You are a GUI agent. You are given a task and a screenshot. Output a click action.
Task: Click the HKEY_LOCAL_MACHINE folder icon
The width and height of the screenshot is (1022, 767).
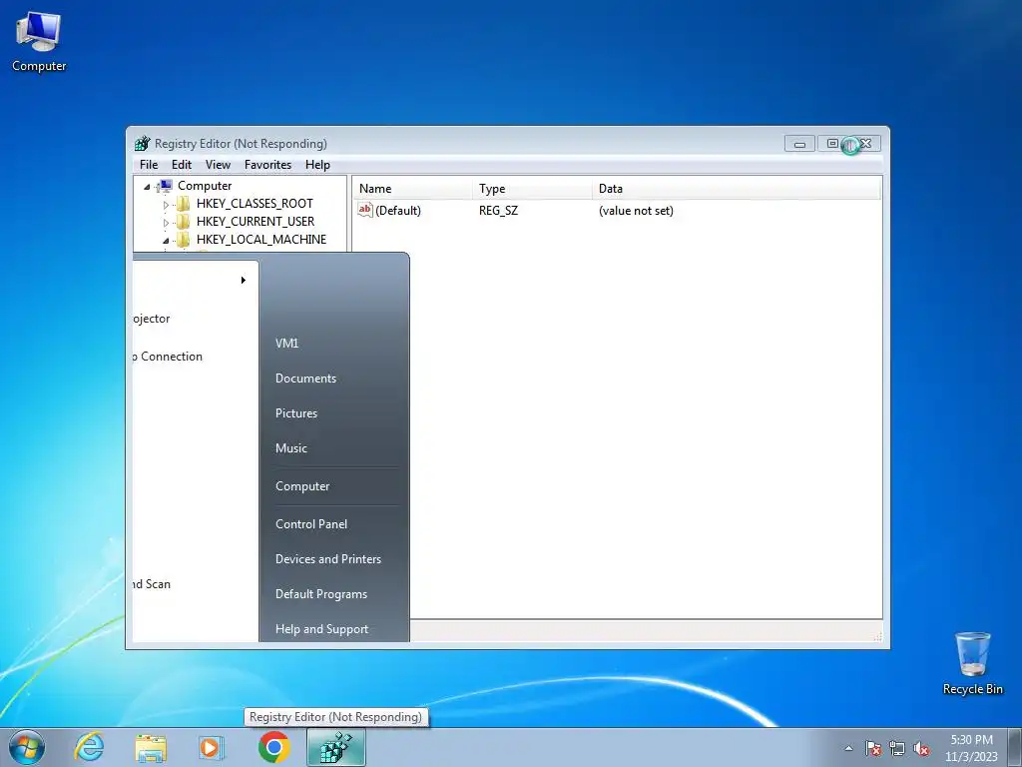click(184, 240)
